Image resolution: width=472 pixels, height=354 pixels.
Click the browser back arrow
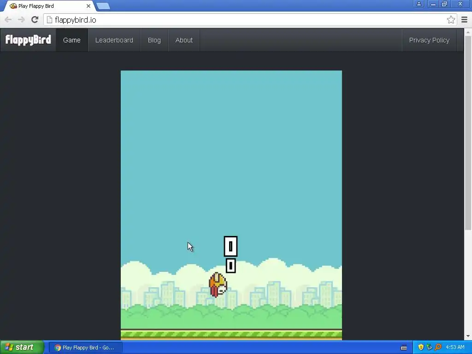click(x=8, y=20)
